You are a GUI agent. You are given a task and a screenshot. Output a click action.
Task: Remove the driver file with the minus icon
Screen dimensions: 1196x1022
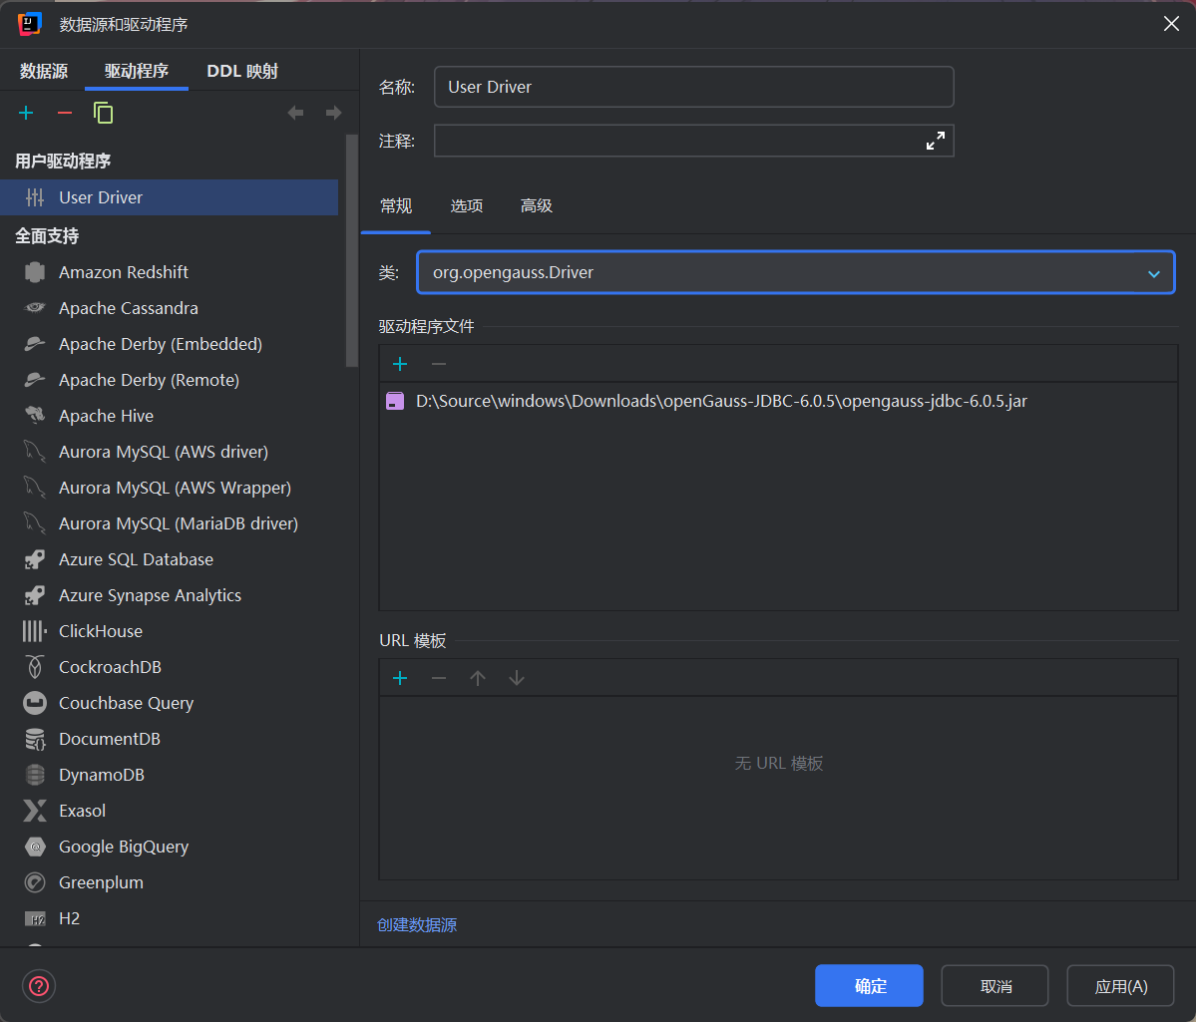(x=439, y=364)
